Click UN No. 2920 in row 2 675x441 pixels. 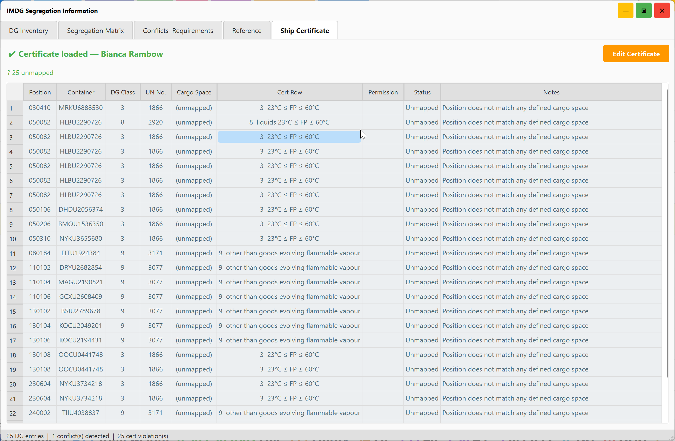tap(156, 122)
